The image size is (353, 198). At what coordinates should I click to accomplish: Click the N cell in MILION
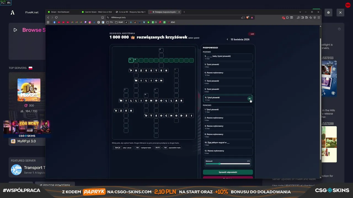point(161,80)
